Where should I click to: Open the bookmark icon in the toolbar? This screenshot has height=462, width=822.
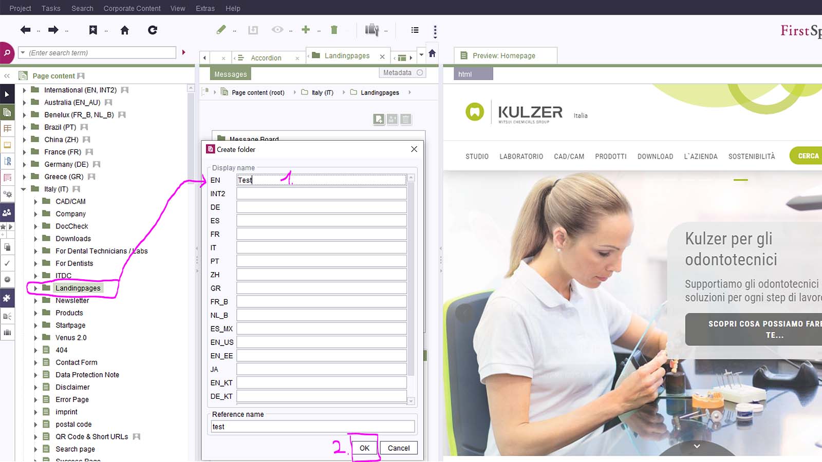tap(92, 30)
